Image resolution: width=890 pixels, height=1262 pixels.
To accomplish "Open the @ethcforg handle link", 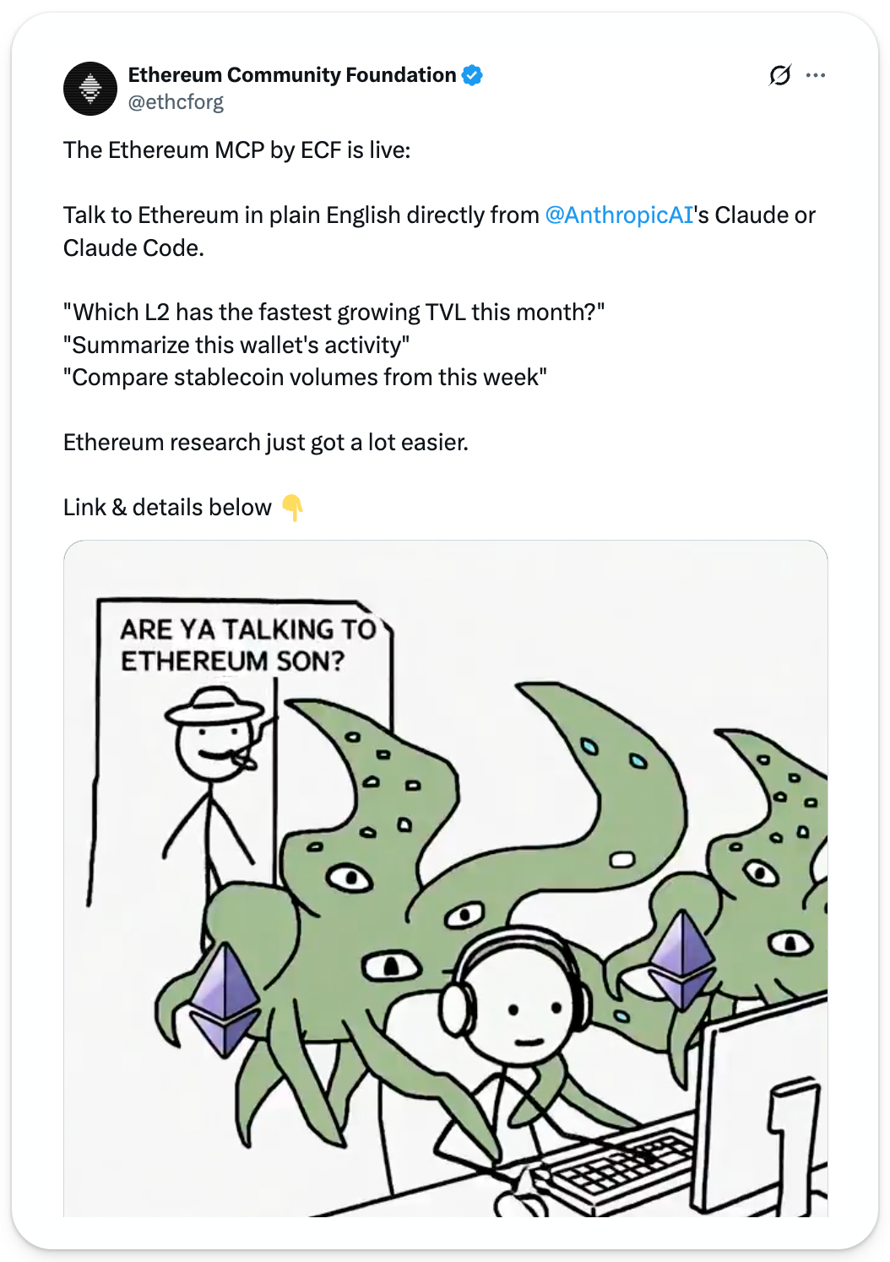I will click(x=176, y=102).
